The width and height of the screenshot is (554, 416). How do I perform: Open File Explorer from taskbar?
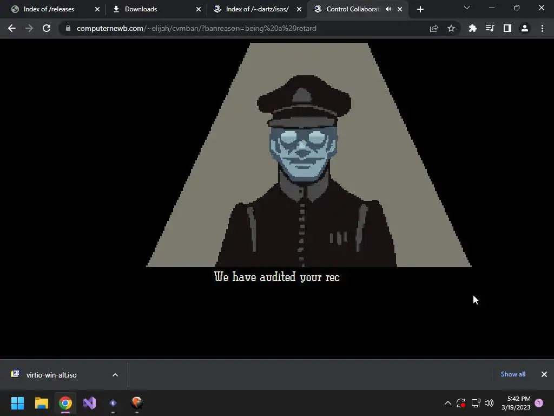tap(41, 403)
